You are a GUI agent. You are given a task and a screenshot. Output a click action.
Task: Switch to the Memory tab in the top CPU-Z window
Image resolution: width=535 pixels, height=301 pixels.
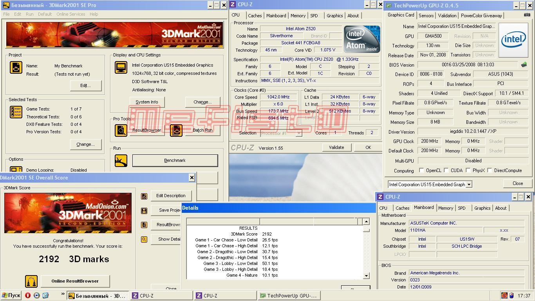298,16
